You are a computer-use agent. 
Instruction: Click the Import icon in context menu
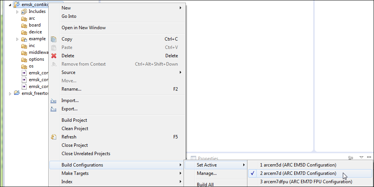point(54,101)
